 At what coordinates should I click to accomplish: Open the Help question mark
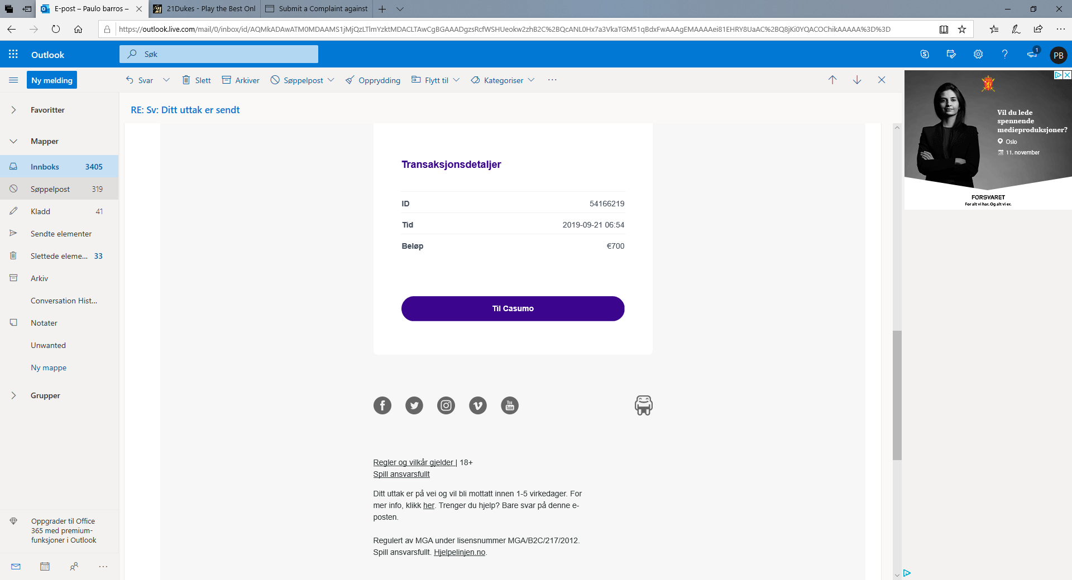[x=1005, y=54]
